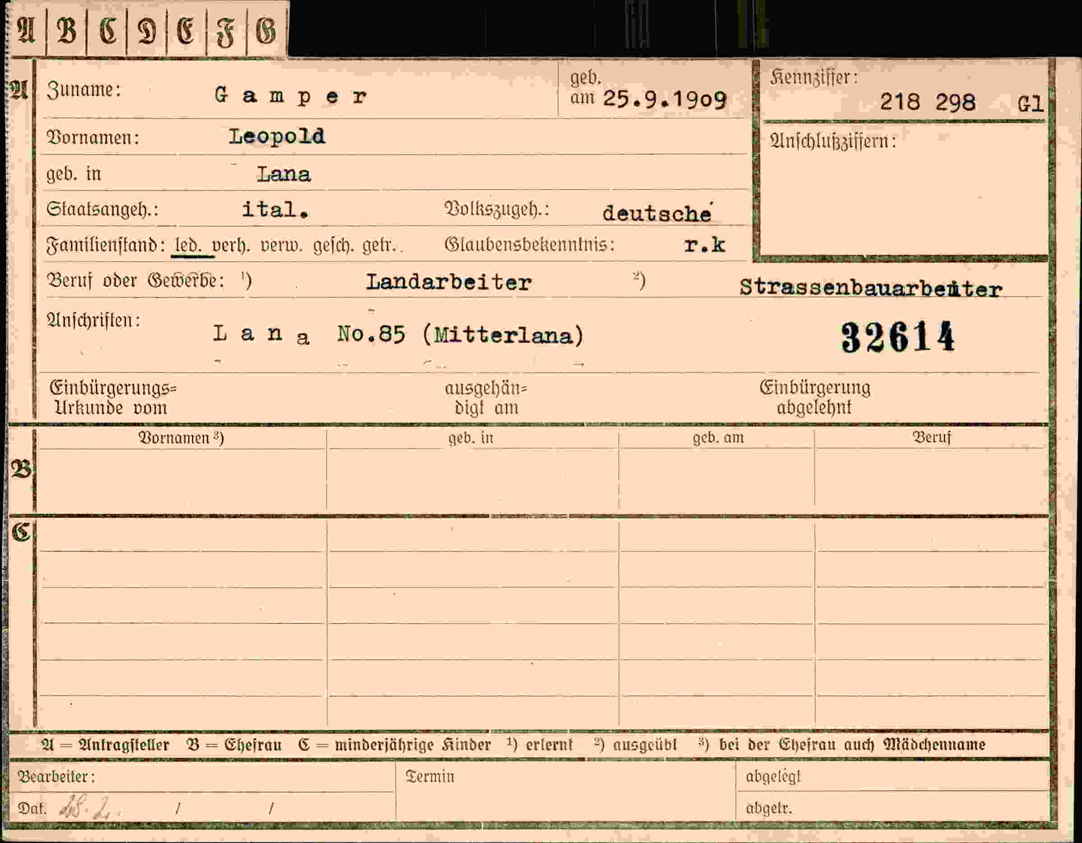Click the 'Bearbeiter:' label

[56, 777]
